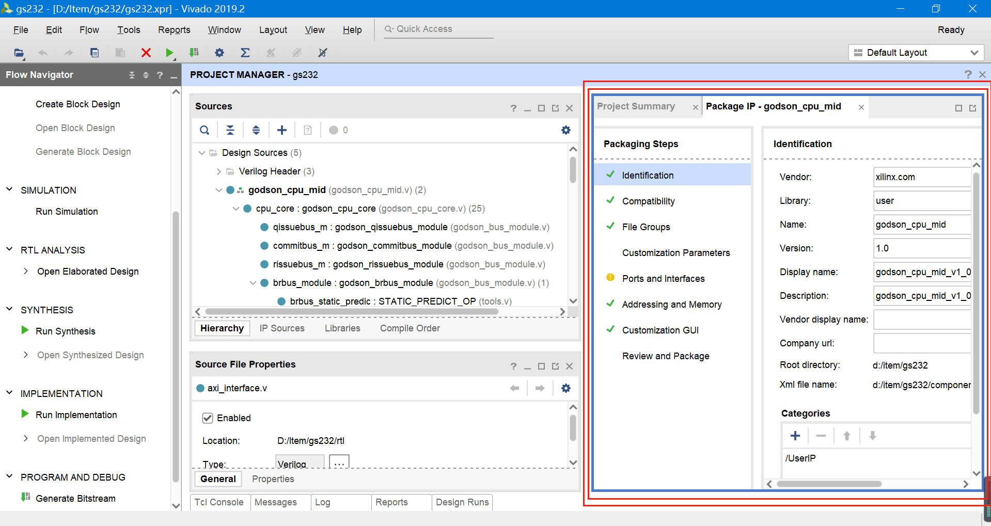Open the Flow menu
The image size is (991, 526).
pyautogui.click(x=89, y=30)
